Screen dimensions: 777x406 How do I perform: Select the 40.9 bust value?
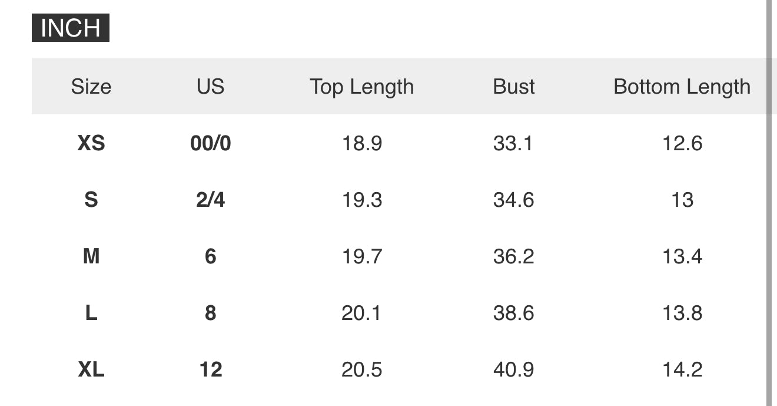(514, 369)
